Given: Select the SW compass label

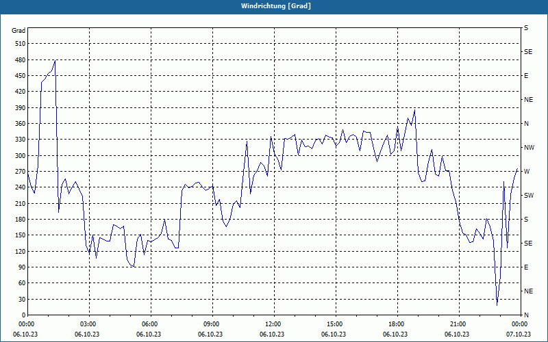Looking at the screenshot, I should [529, 196].
